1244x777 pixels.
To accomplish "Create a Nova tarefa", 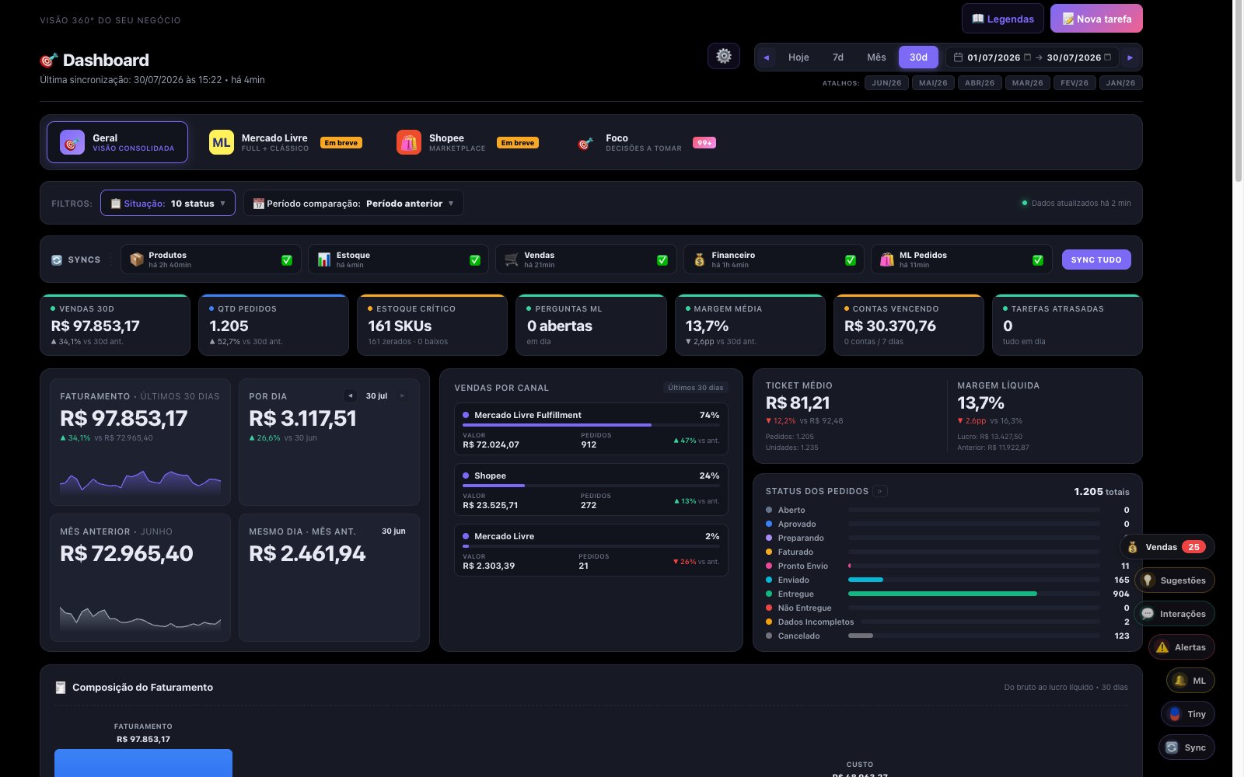I will pyautogui.click(x=1096, y=19).
